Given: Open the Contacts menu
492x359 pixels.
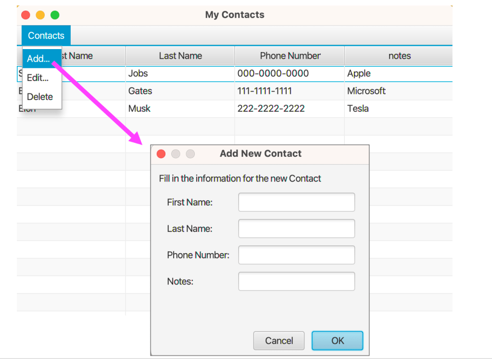Looking at the screenshot, I should pyautogui.click(x=45, y=35).
